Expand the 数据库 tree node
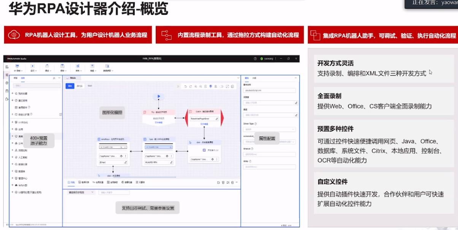This screenshot has width=458, height=230. [12, 171]
